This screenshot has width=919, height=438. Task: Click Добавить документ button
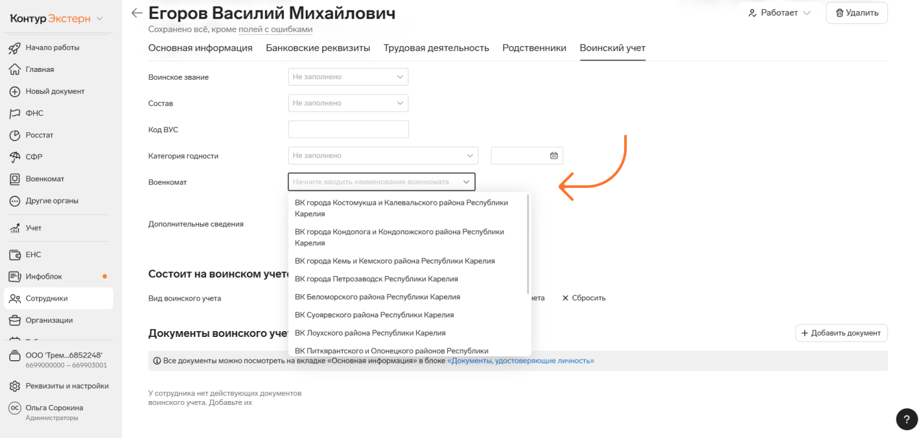point(841,333)
